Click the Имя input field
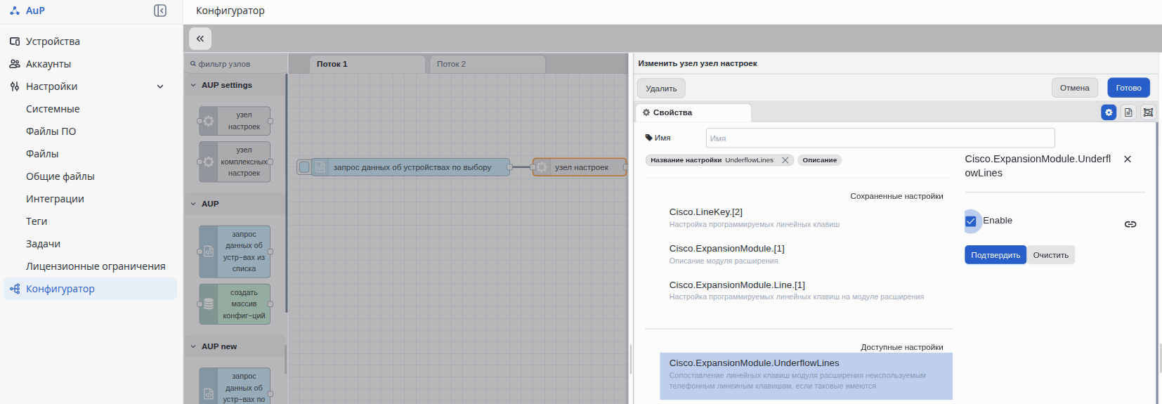 880,138
